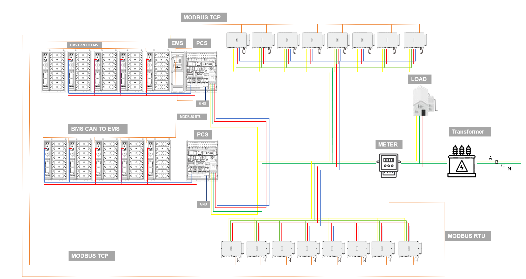Select the small BMS CAN TO EMS label
Screen dimensions: 526x279
(84, 45)
